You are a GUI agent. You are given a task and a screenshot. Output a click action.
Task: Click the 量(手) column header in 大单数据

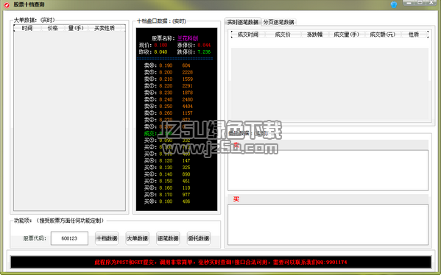pos(76,28)
